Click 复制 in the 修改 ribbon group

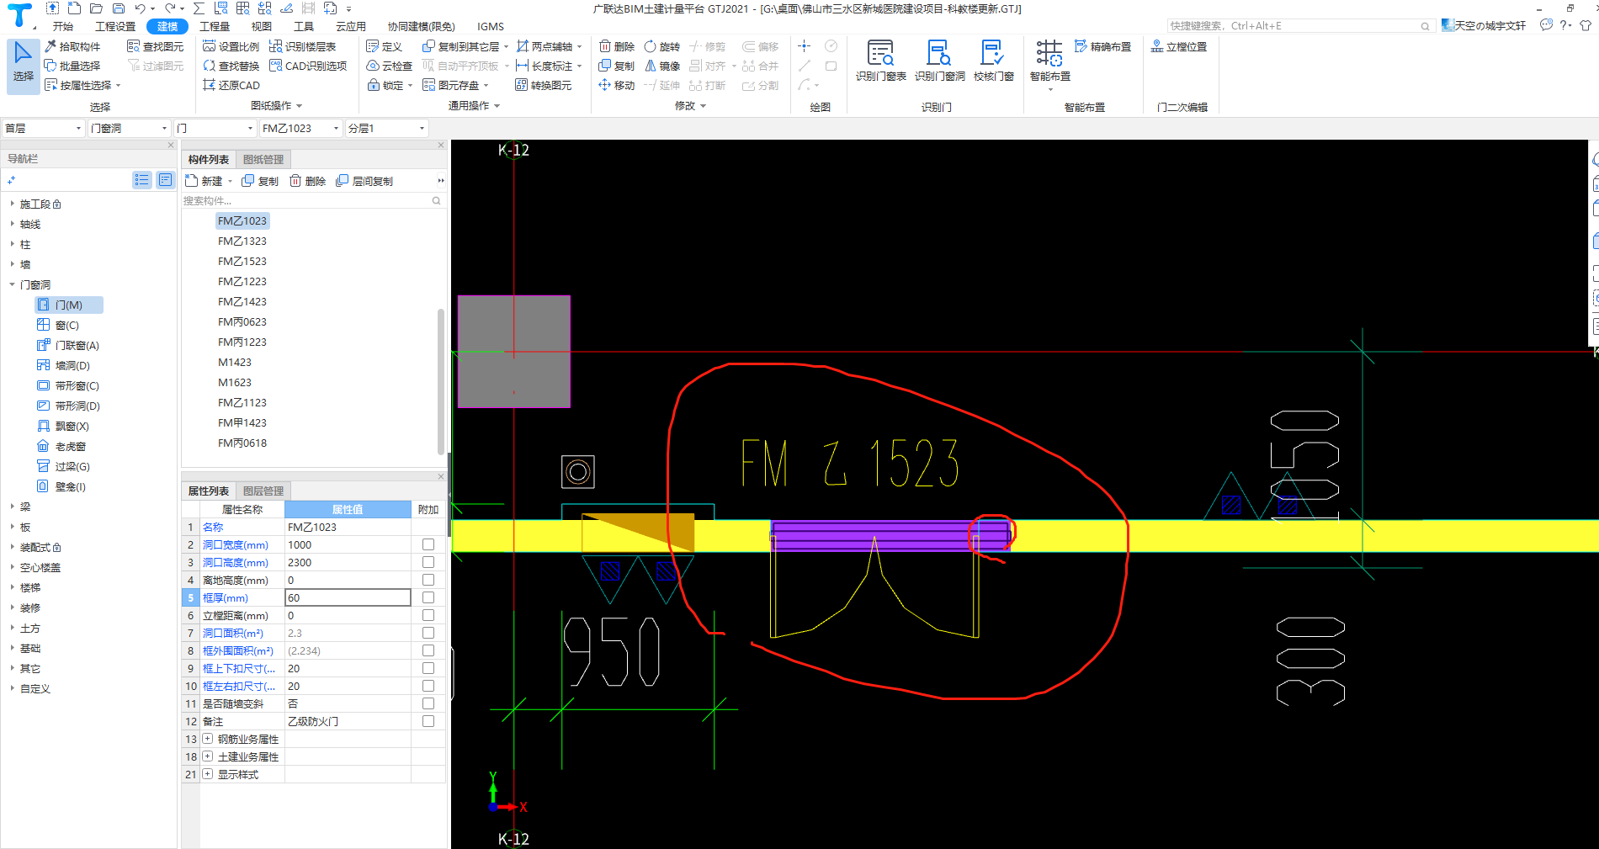617,66
